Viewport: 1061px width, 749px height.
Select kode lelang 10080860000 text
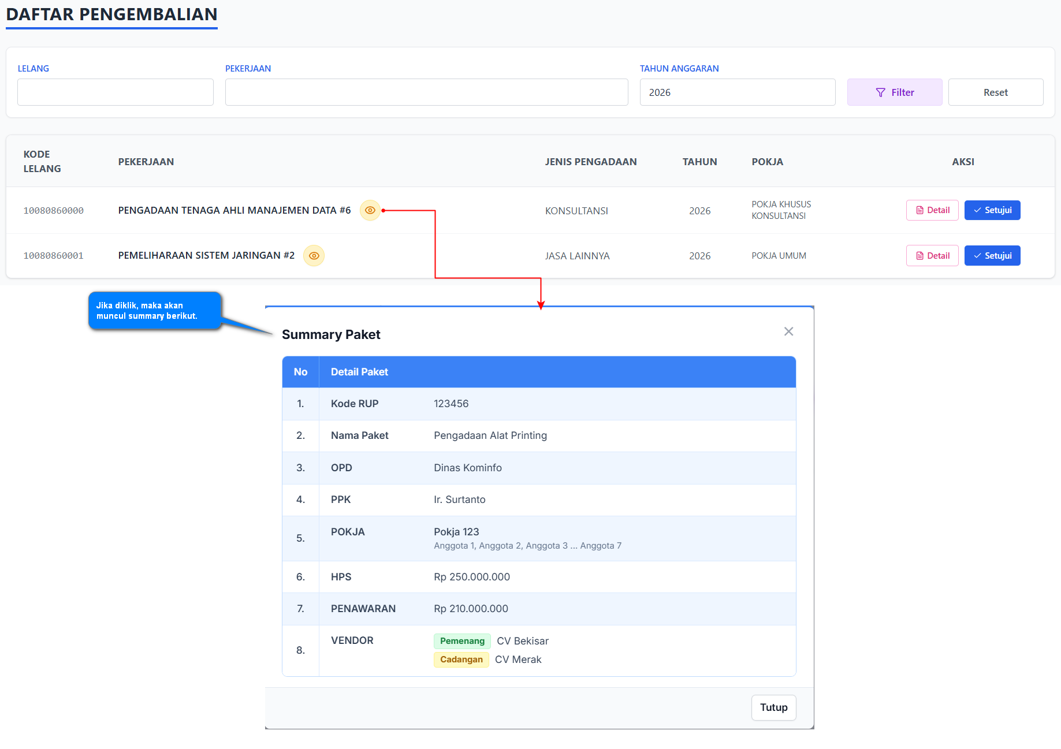53,211
